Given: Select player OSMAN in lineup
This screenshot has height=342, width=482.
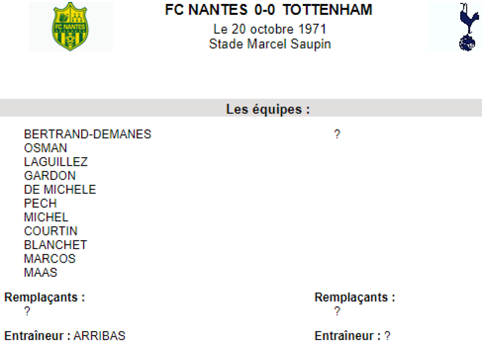Looking at the screenshot, I should pos(45,148).
